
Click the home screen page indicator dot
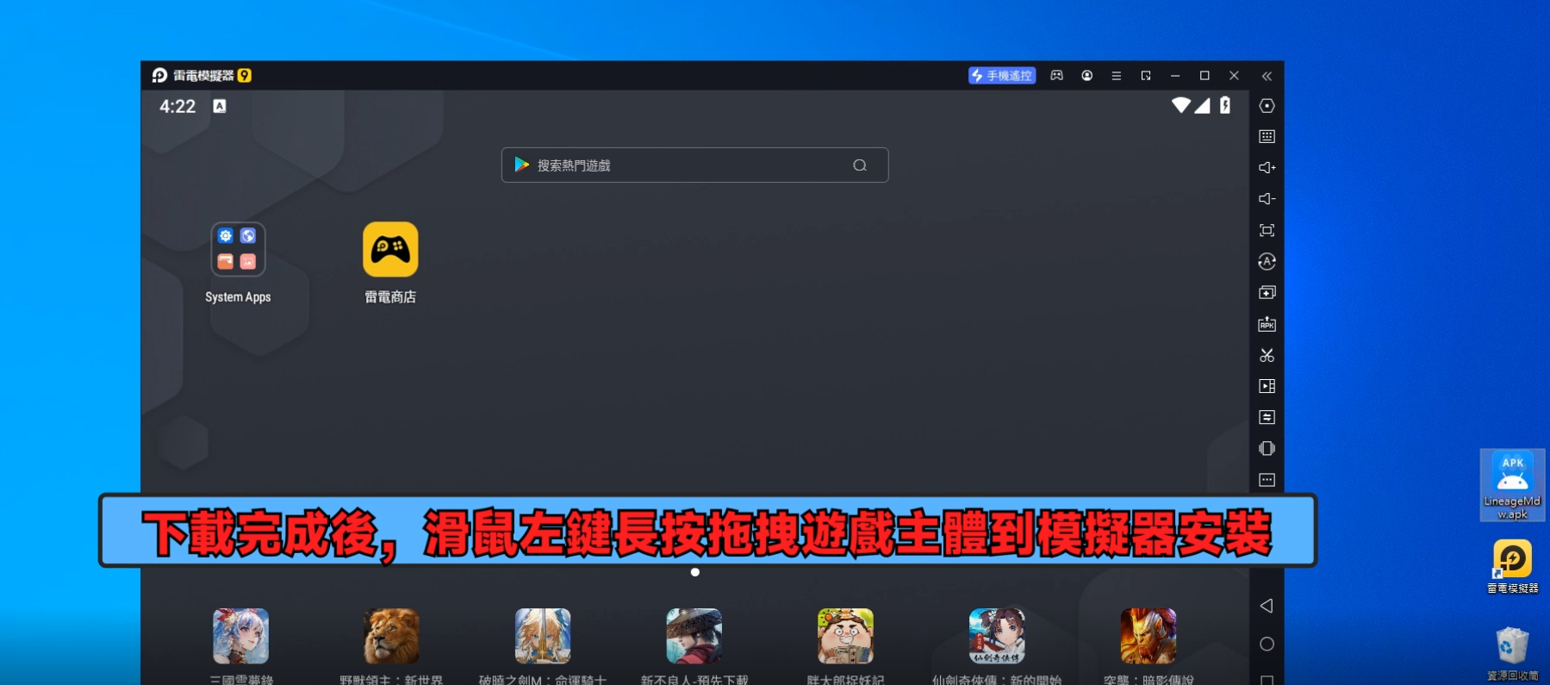tap(694, 572)
